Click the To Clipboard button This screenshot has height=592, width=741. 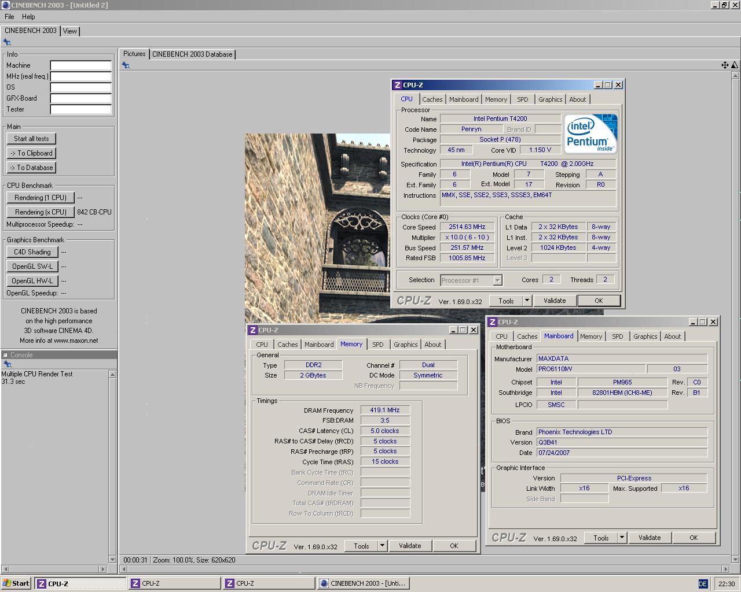click(x=31, y=153)
